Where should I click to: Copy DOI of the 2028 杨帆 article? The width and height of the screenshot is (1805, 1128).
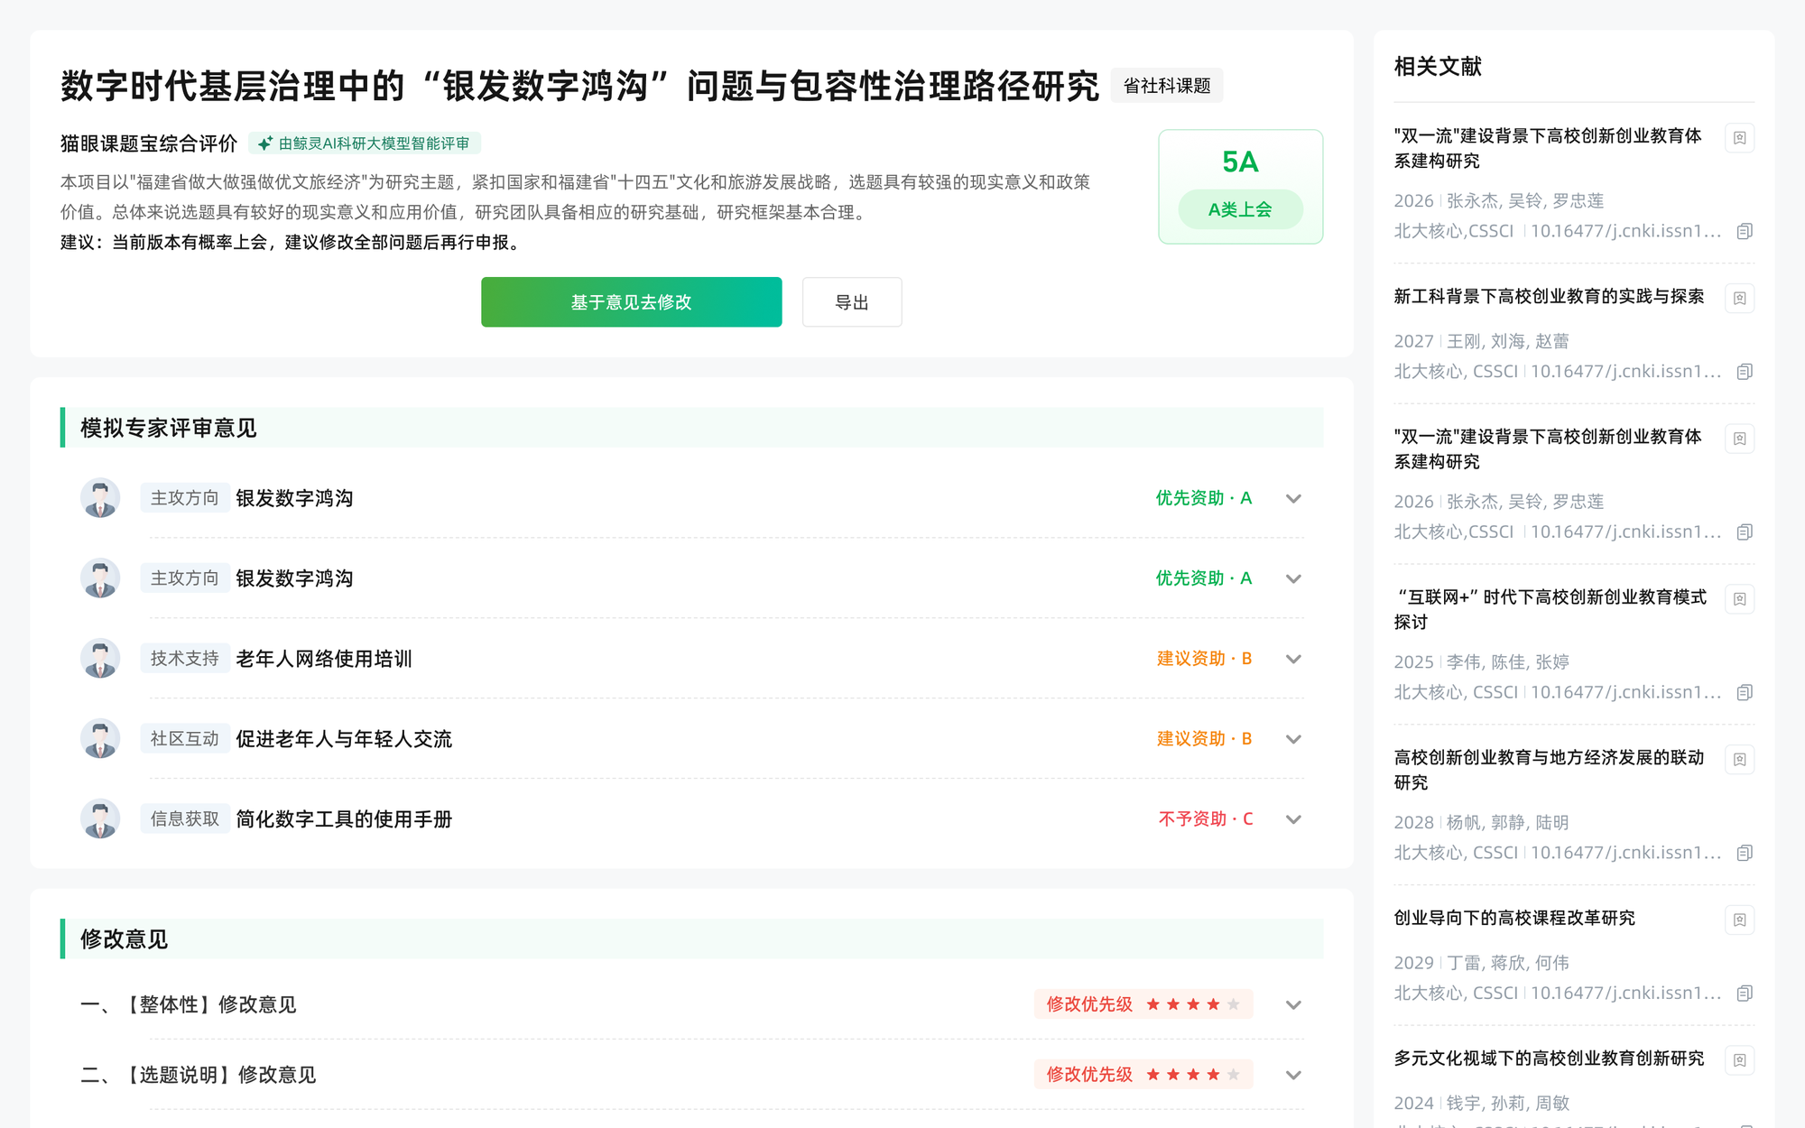1745,853
